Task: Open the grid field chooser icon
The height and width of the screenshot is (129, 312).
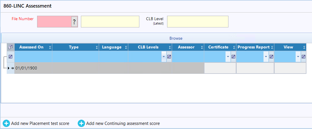Action: (11, 47)
